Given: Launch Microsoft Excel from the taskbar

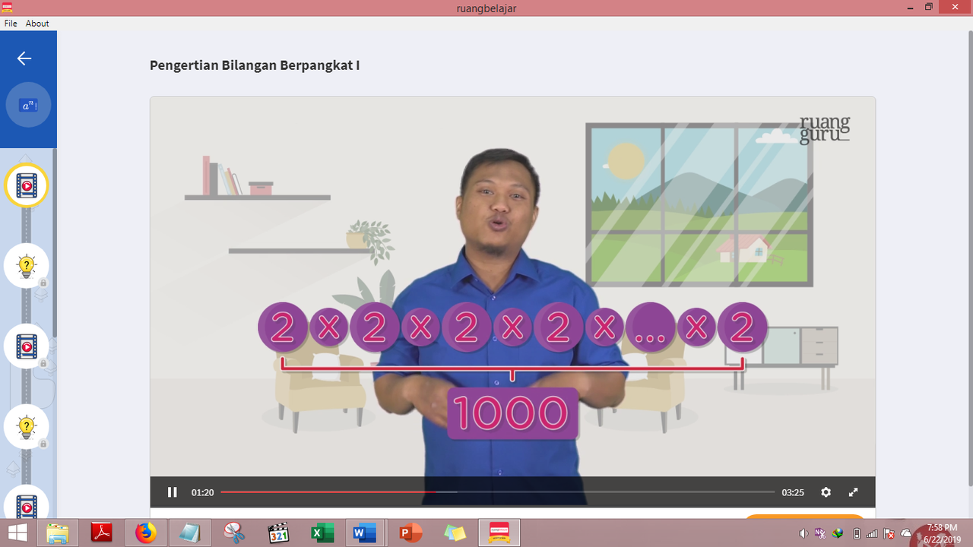Looking at the screenshot, I should pyautogui.click(x=322, y=533).
